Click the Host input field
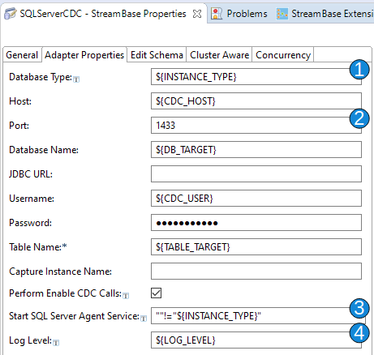 tap(256, 101)
